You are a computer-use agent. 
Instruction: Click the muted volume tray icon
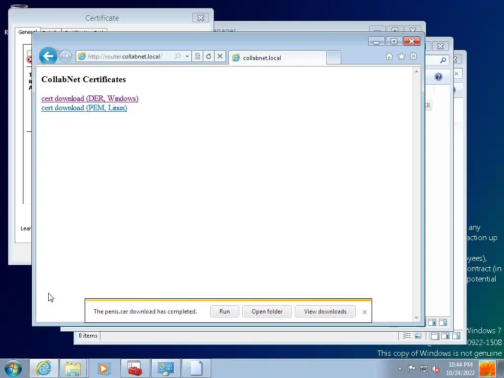pos(436,369)
